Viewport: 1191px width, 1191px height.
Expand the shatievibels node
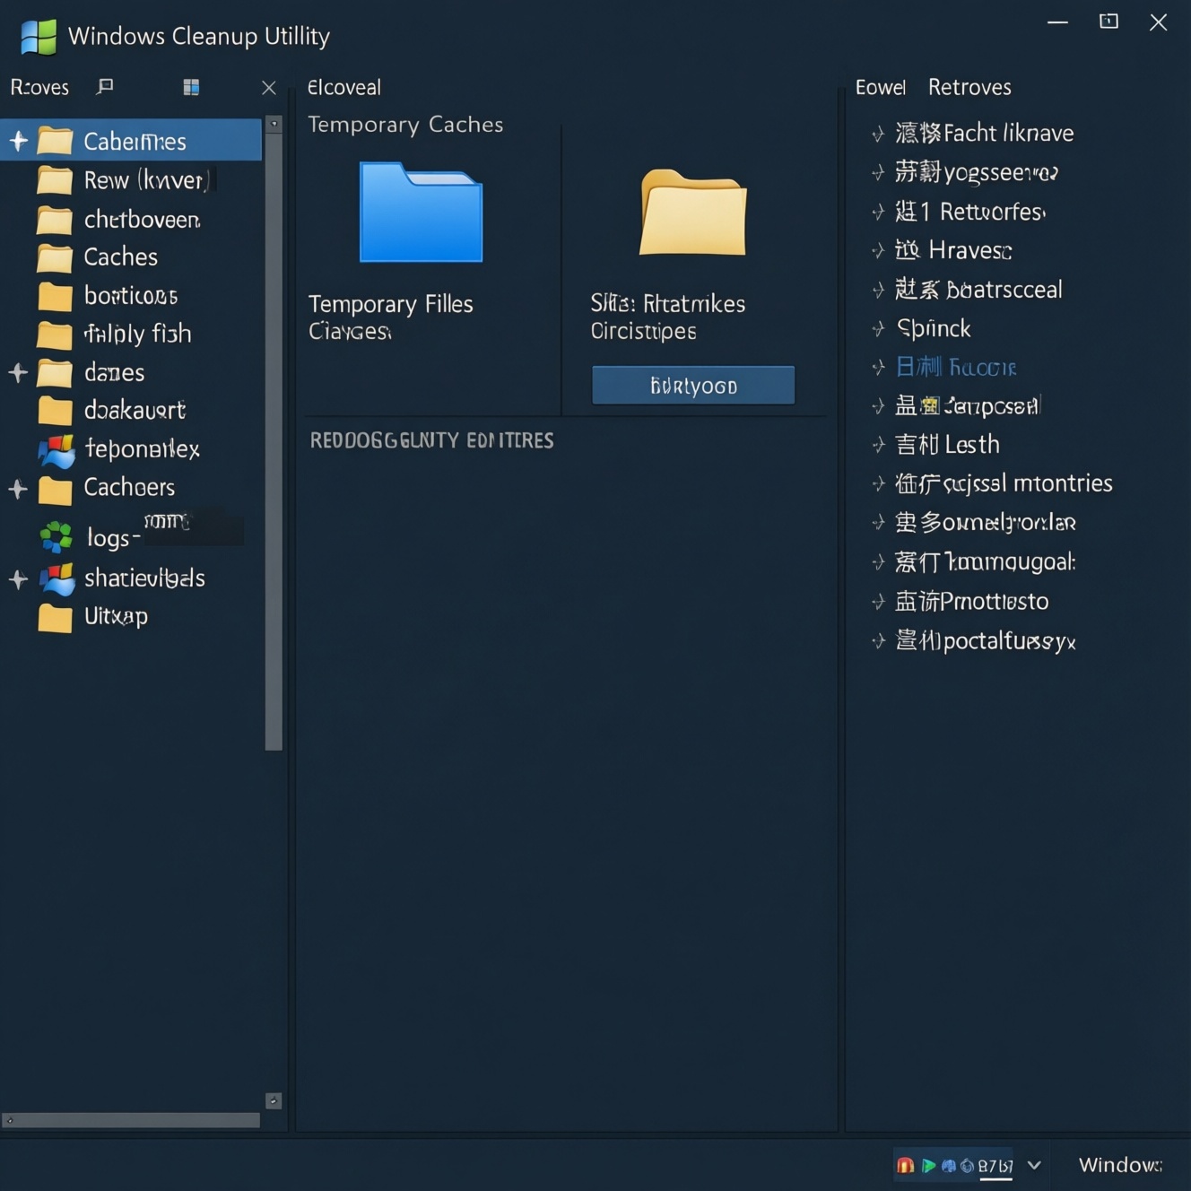[x=18, y=579]
